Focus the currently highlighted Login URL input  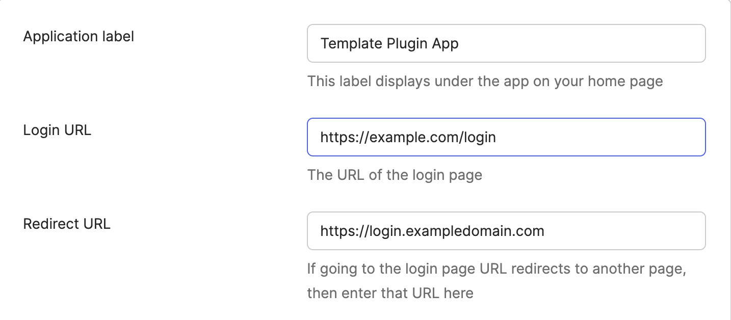[506, 137]
